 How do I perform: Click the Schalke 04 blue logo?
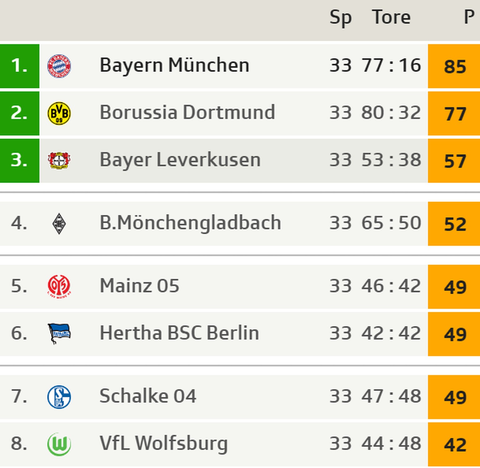(59, 397)
